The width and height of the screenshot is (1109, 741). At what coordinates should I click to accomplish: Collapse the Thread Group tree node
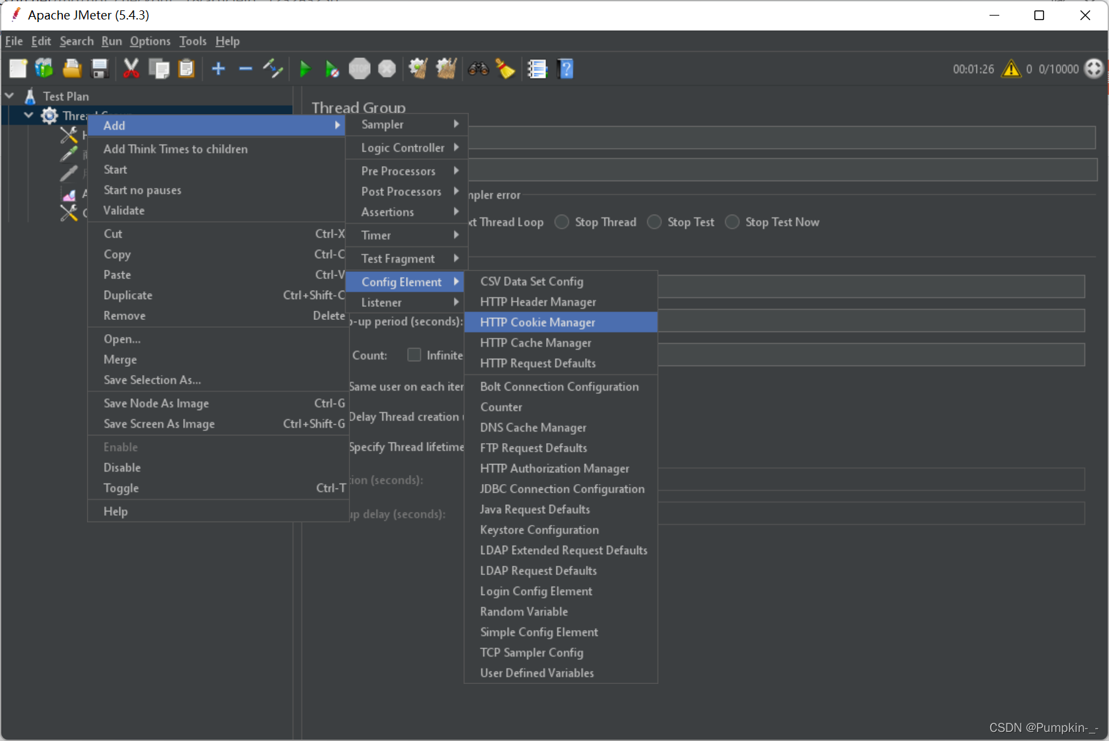tap(29, 115)
